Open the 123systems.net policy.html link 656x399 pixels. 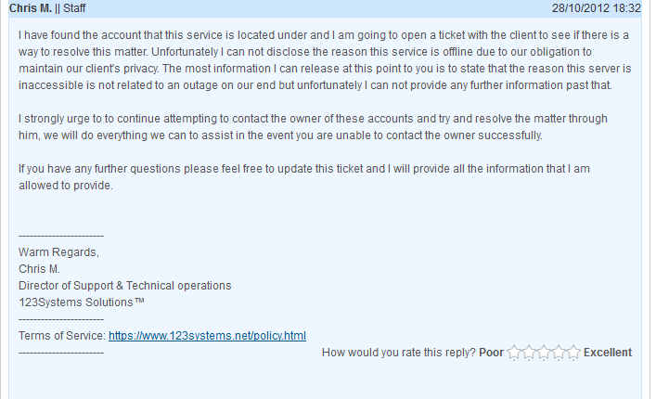(207, 336)
